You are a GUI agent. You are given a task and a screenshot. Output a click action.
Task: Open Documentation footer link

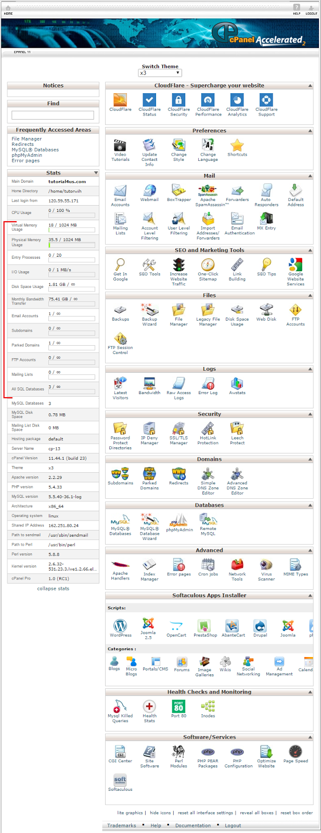(193, 825)
